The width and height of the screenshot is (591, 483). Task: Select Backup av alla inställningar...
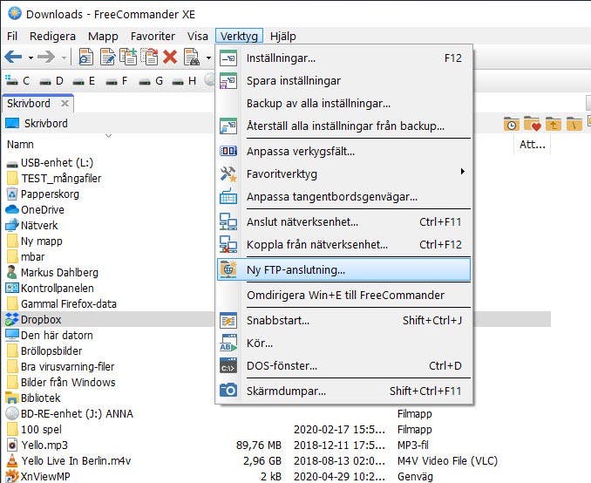343,103
